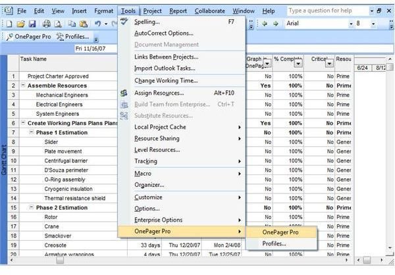
Task: Click the OnePager Pro toolbar icon
Action: point(10,37)
